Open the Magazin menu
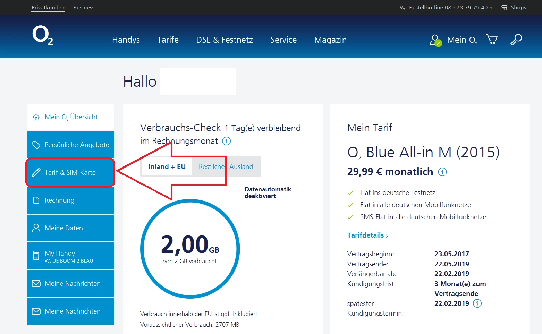 (x=330, y=40)
